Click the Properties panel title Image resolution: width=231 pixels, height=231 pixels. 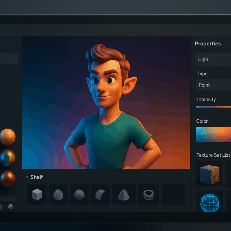[x=208, y=44]
